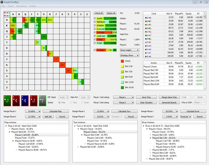Toggle the full house checkbox
This screenshot has height=165, width=209.
pos(95,22)
